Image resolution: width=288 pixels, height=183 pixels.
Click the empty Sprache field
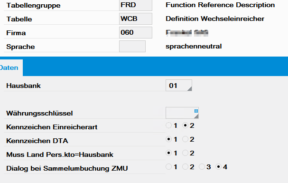pyautogui.click(x=132, y=47)
